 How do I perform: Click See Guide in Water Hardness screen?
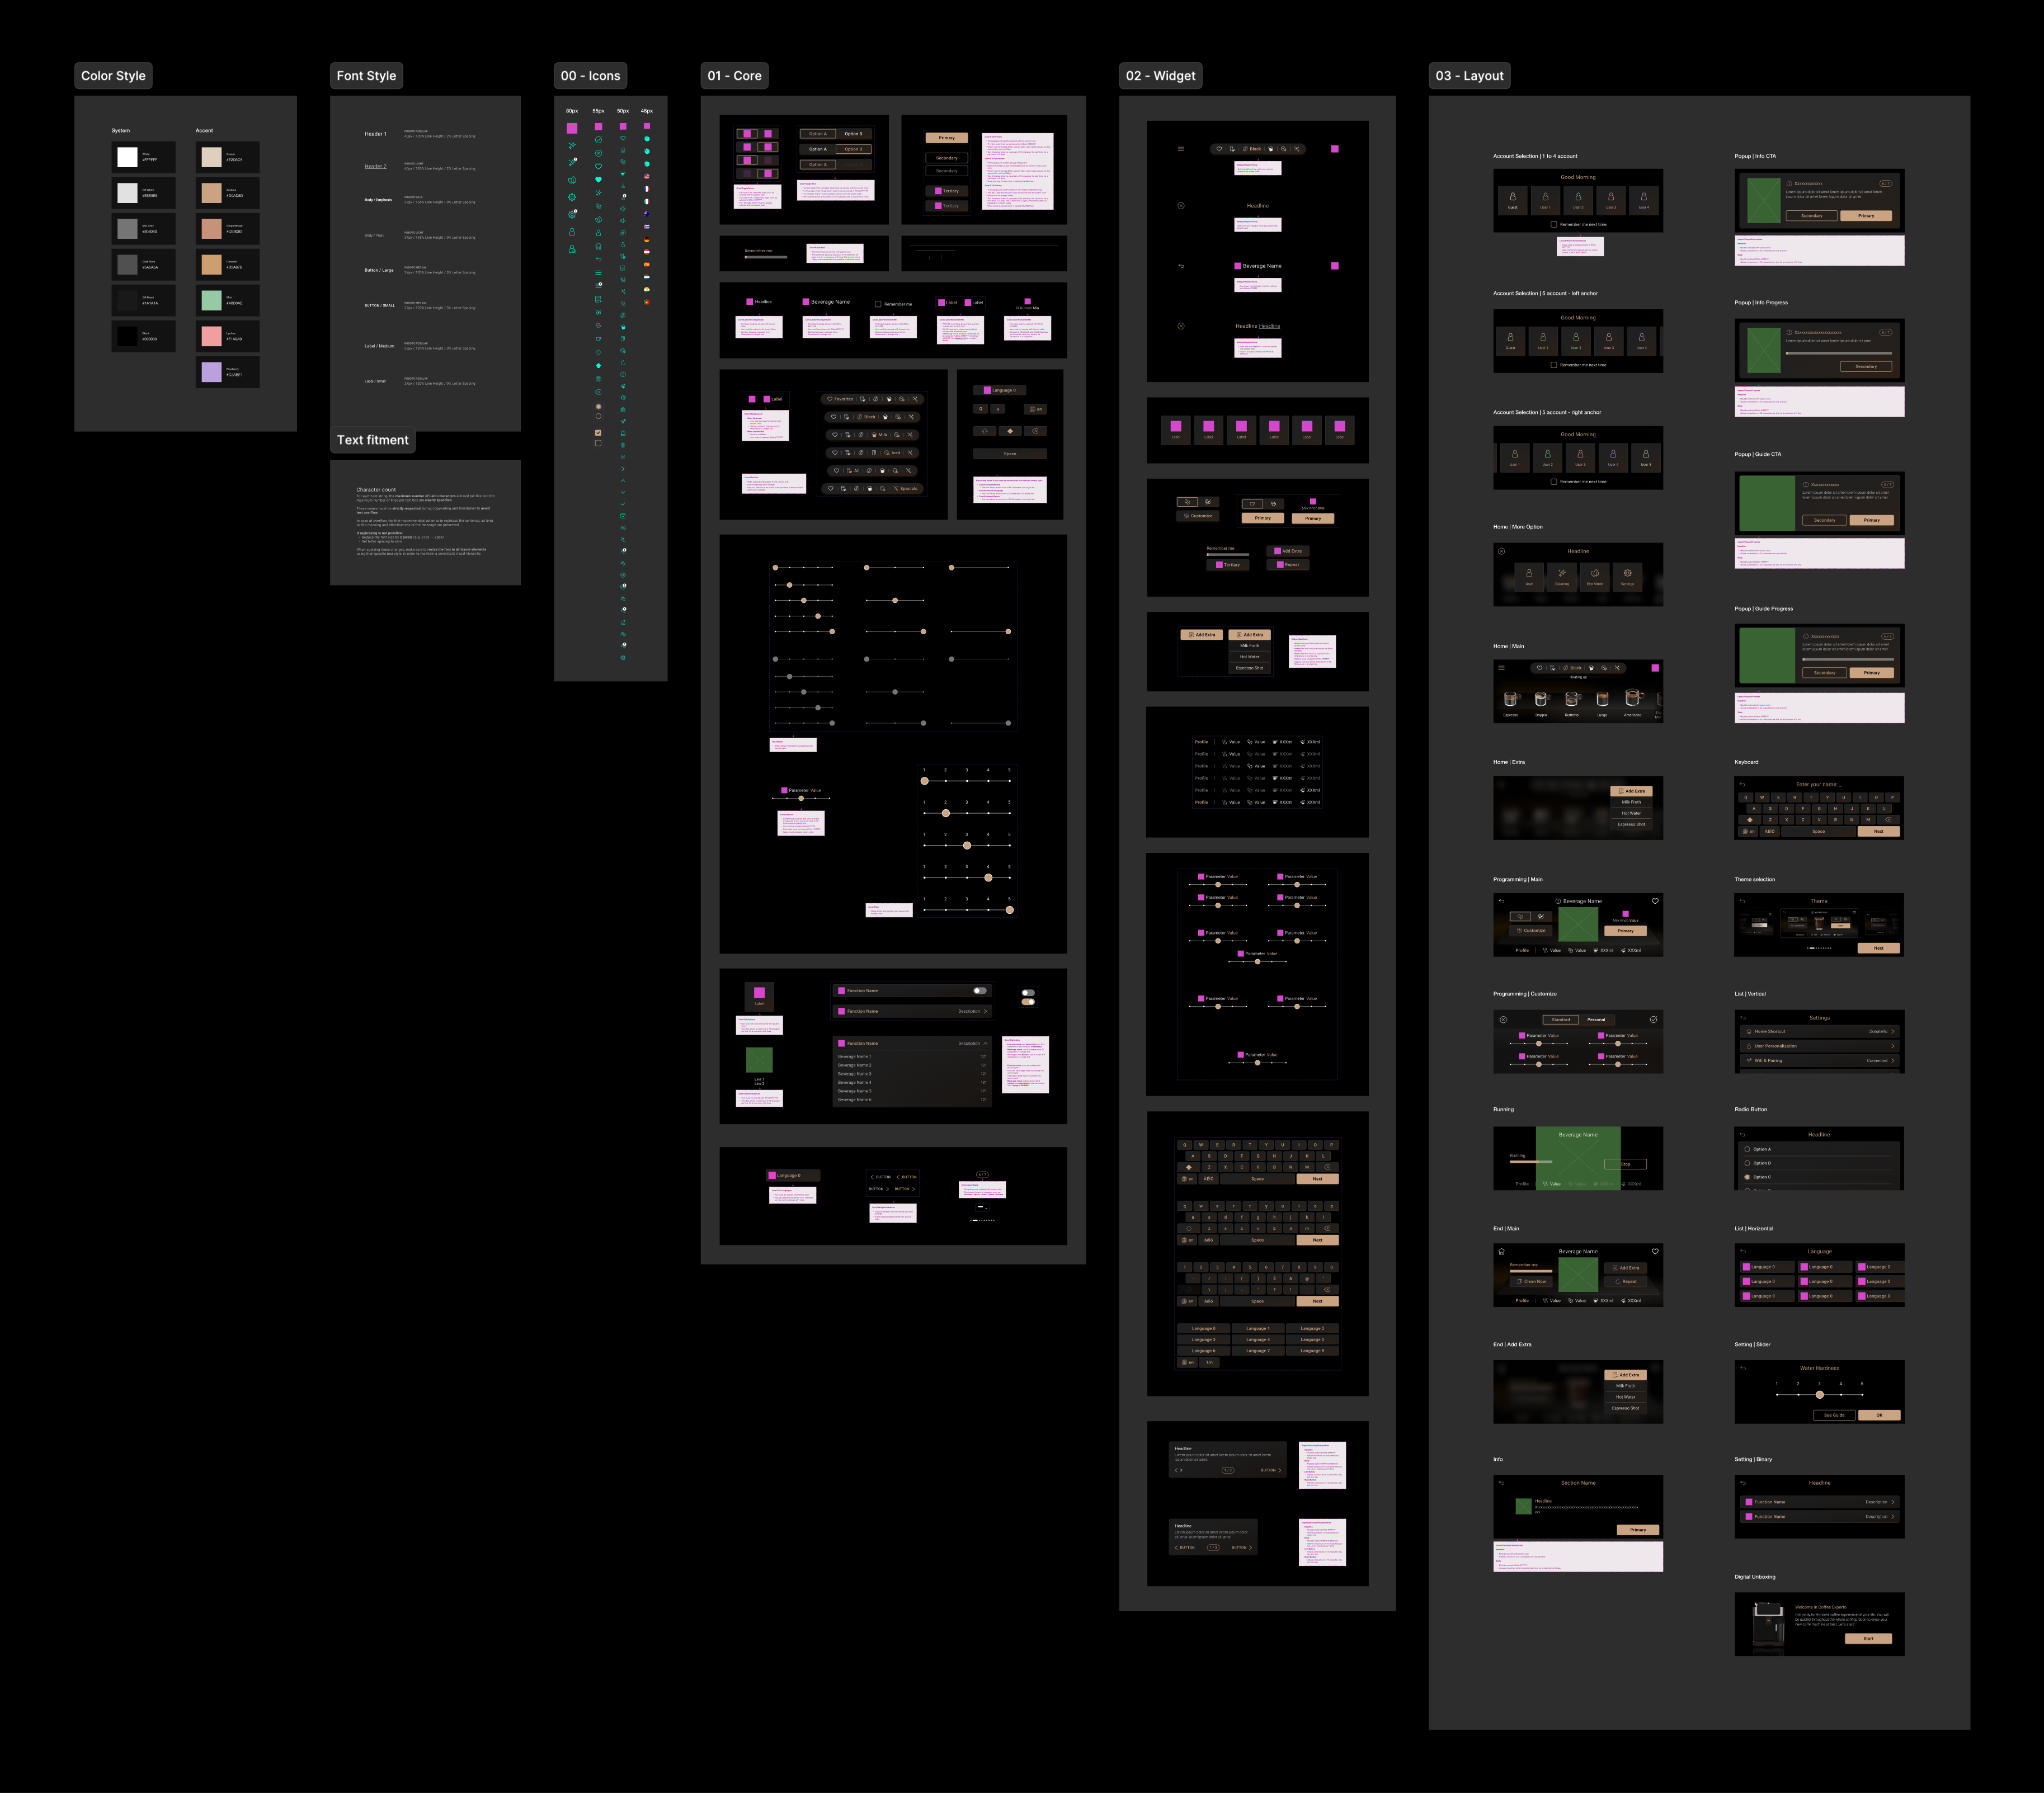point(1834,1415)
